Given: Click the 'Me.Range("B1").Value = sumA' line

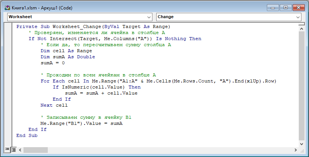Looking at the screenshot, I should click(x=82, y=123).
